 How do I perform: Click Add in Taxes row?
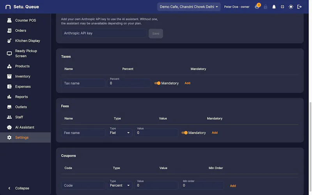[188, 83]
